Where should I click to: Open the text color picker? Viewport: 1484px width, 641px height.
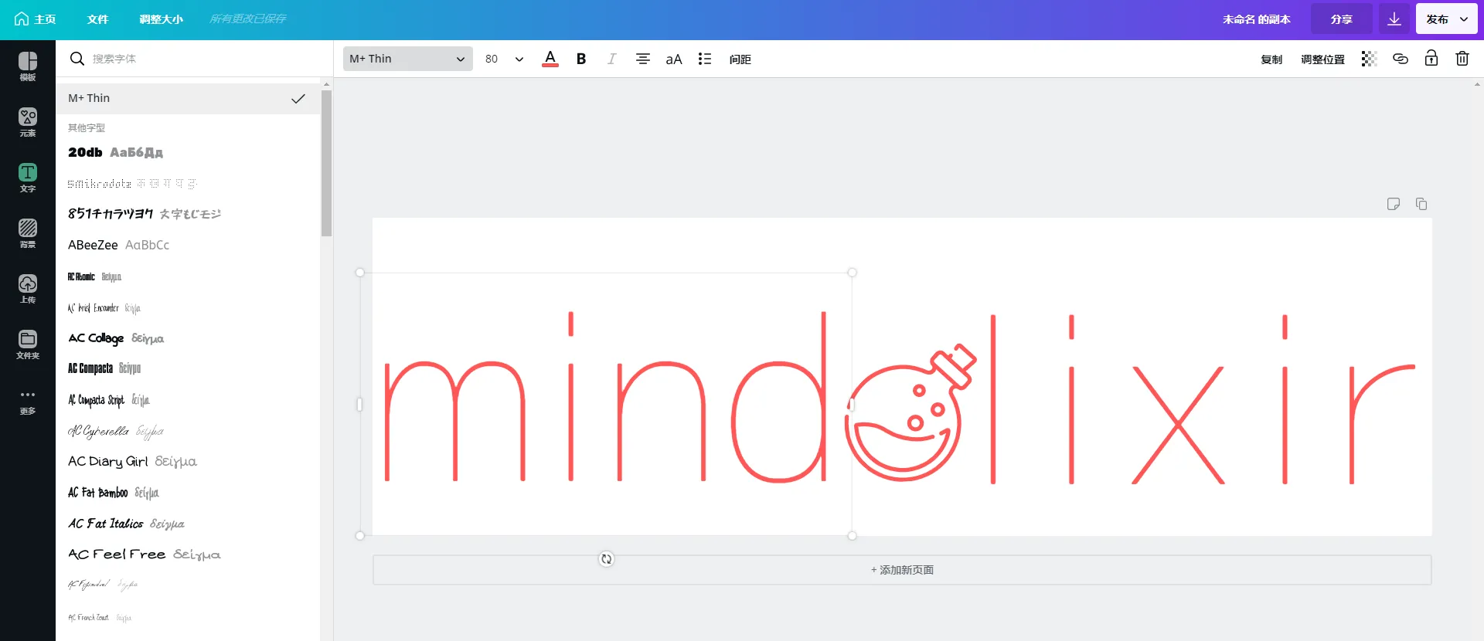[550, 59]
